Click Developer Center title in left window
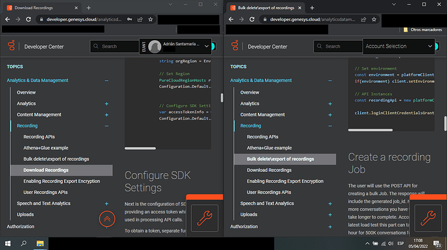 [x=44, y=47]
